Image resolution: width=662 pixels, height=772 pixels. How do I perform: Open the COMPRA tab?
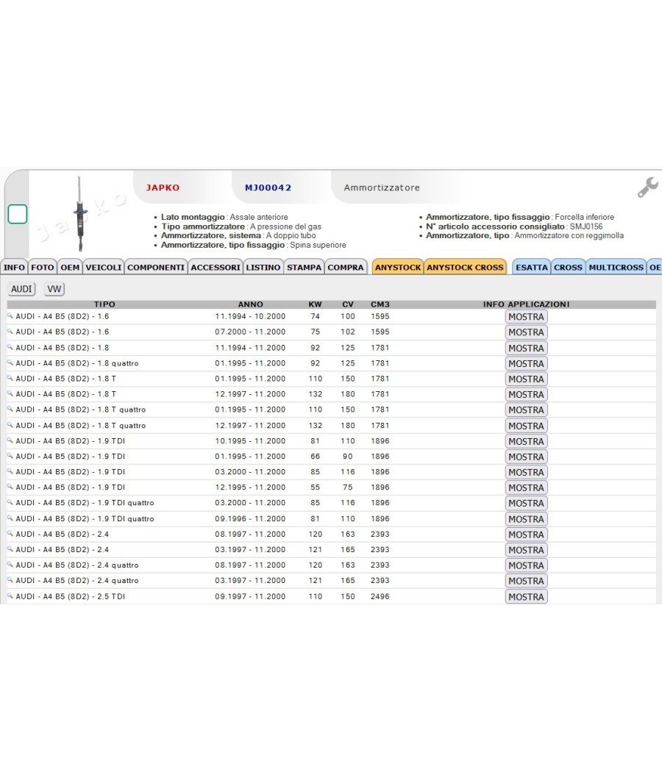[x=346, y=268]
